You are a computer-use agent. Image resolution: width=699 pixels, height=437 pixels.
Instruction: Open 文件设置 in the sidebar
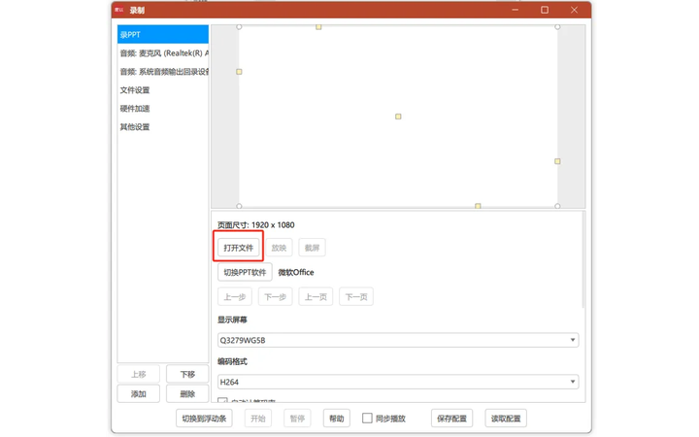(163, 90)
